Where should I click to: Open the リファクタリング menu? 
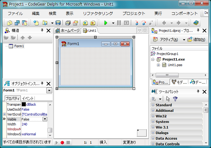point(98,13)
